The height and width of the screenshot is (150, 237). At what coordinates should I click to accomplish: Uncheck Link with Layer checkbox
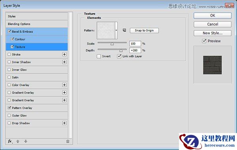coord(119,56)
